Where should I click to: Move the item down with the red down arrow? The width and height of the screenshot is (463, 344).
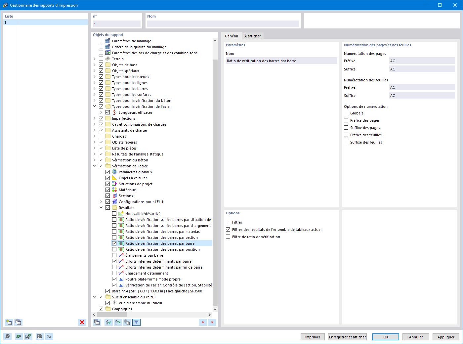pos(212,322)
